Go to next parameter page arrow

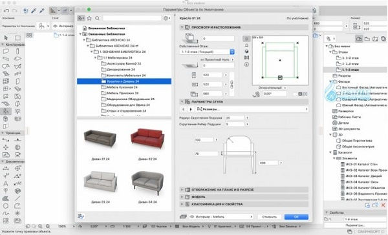click(191, 109)
